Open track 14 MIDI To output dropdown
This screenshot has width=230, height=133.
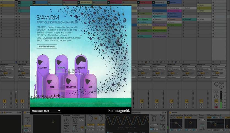click(x=189, y=77)
